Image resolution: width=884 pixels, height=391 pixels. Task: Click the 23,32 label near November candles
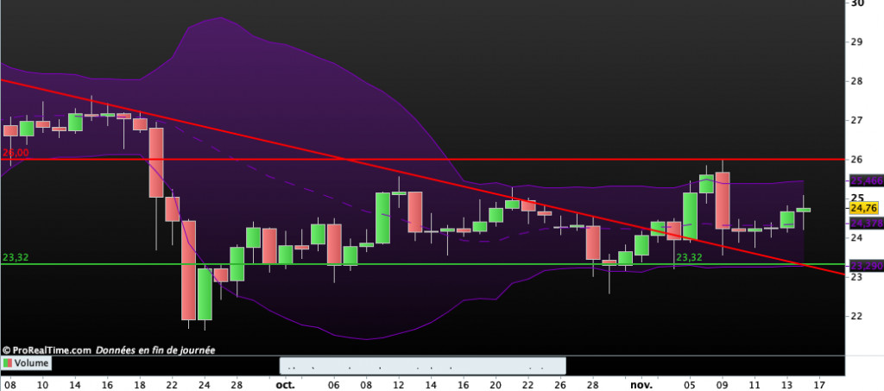click(x=688, y=257)
